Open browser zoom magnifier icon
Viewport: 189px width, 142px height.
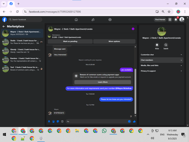[163, 12]
